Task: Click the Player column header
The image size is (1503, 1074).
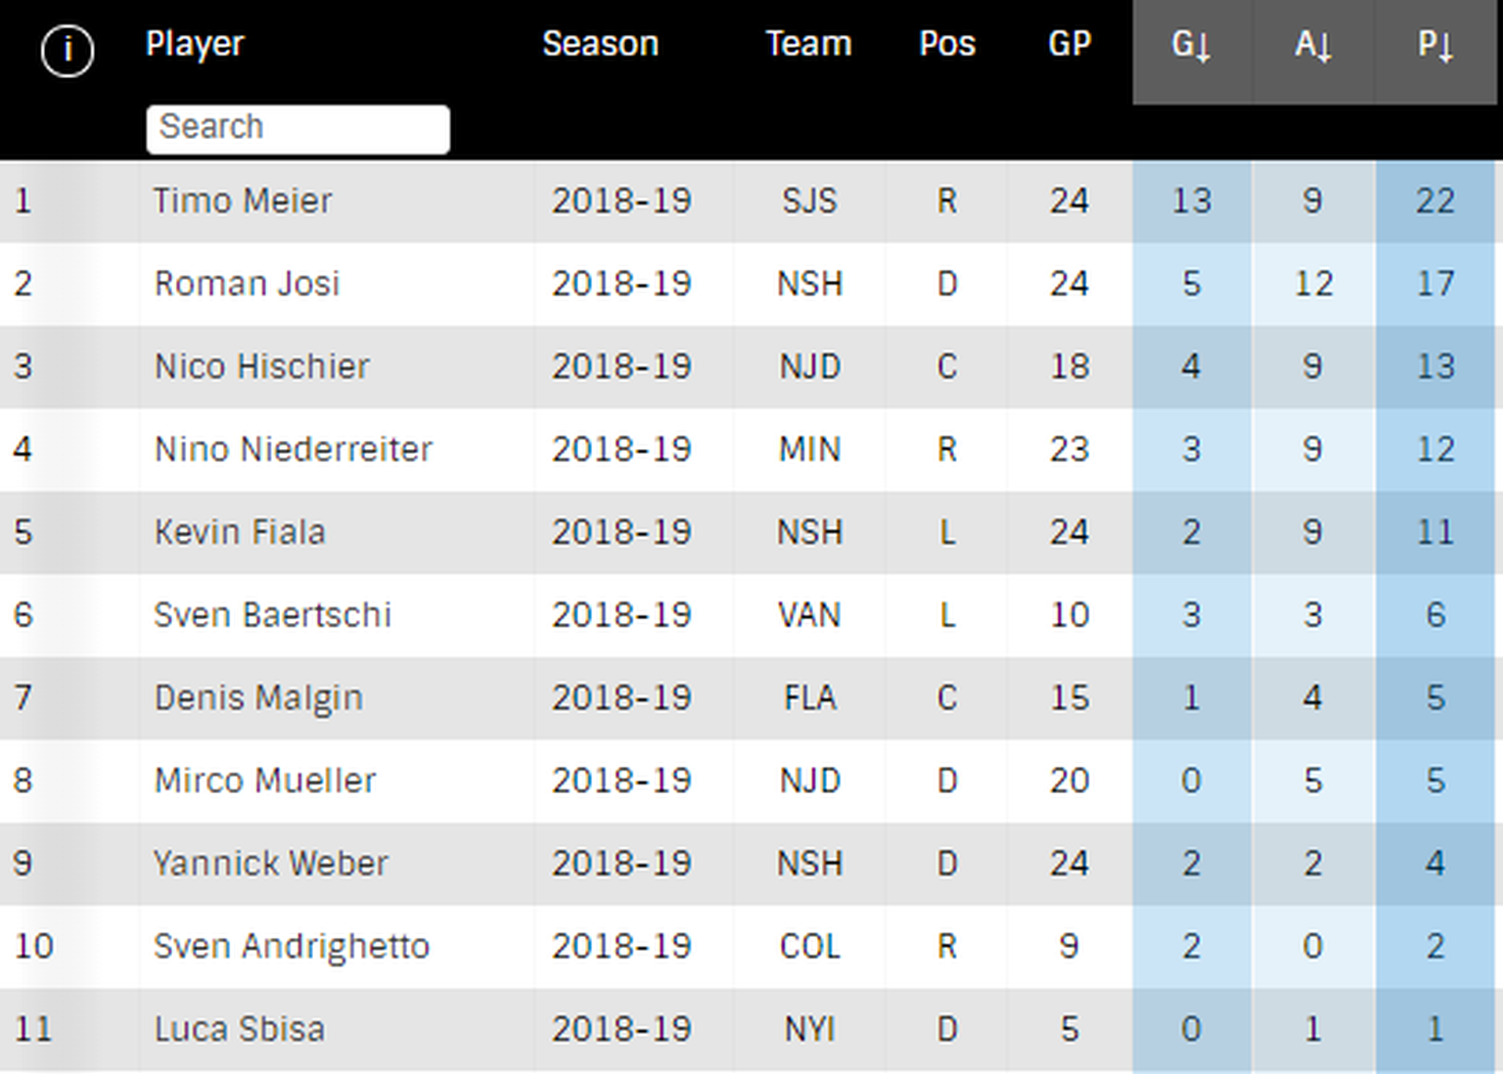Action: [x=195, y=44]
